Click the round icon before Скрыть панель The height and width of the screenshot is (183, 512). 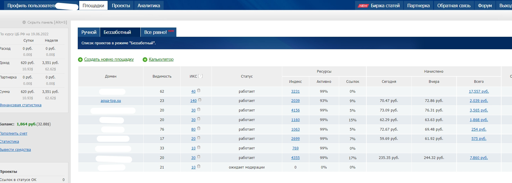[x=24, y=22]
